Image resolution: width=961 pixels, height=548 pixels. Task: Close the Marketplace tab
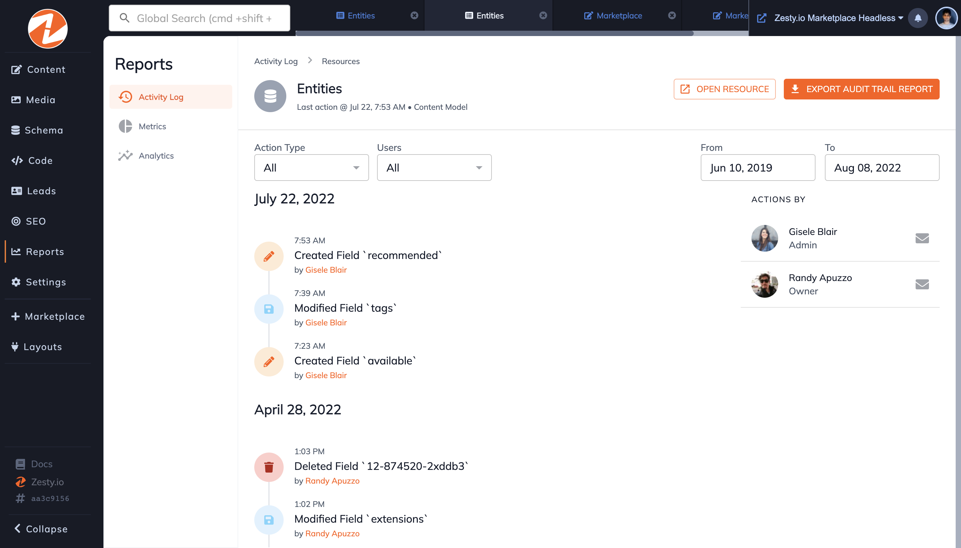click(672, 15)
